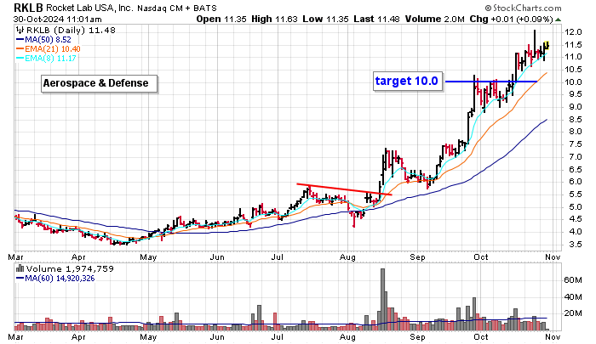Screen dimensions: 596x344
Task: Click the 12.0 price axis label
Action: 573,32
